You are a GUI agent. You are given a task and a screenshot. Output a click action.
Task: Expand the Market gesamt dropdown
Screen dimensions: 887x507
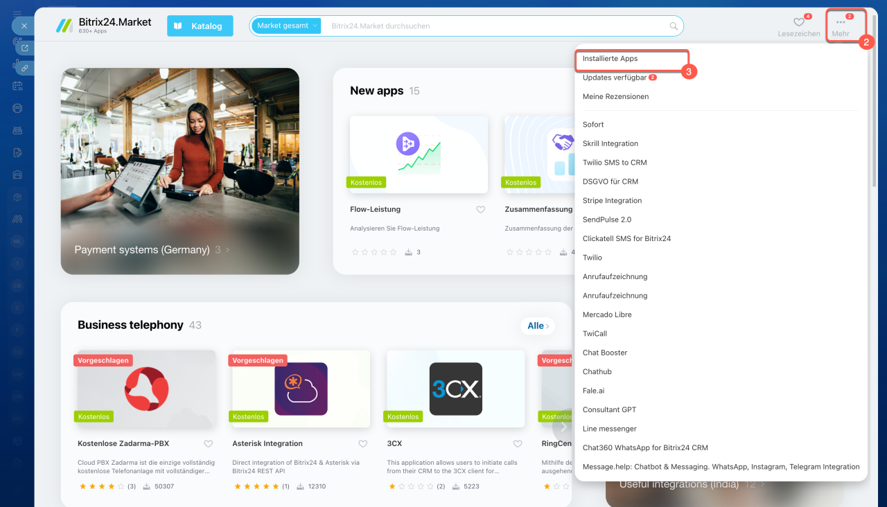286,26
